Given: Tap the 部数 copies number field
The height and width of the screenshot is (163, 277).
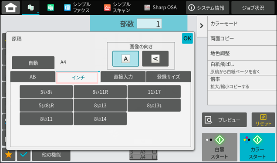Looking at the screenshot, I should [x=149, y=24].
